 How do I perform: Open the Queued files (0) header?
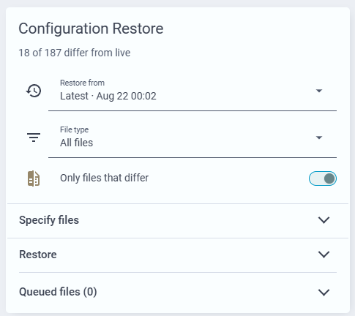[x=178, y=292]
